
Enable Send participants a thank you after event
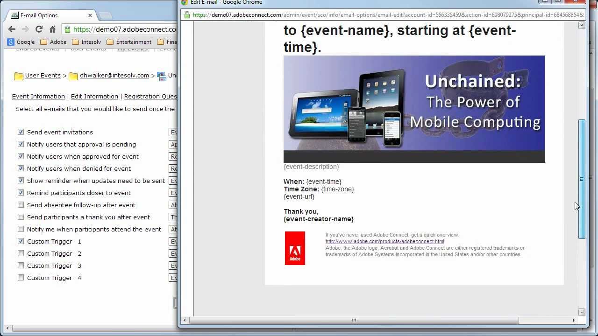pyautogui.click(x=21, y=217)
